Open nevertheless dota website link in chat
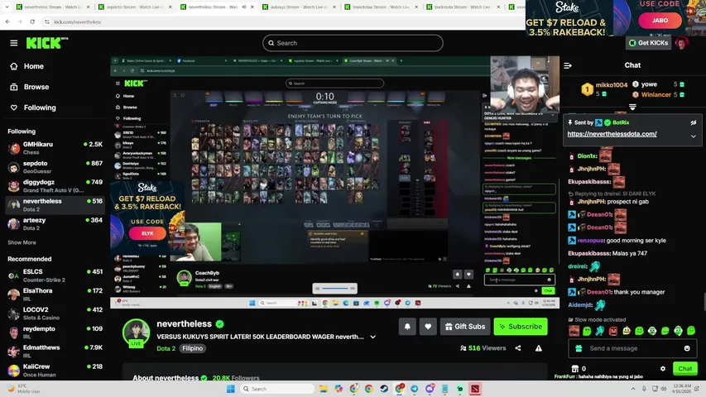 pyautogui.click(x=612, y=134)
